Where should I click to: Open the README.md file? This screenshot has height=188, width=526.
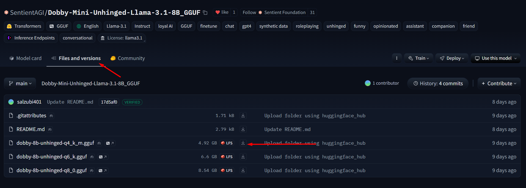tap(31, 129)
